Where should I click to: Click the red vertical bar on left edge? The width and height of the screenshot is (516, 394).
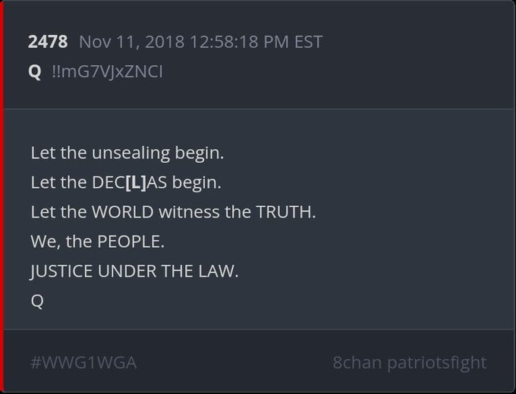(x=2, y=197)
